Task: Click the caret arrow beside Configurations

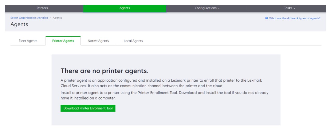Action: click(x=219, y=8)
